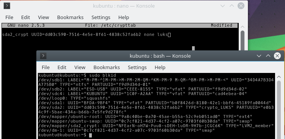Click nano window scrollbar up arrow

coord(243,27)
